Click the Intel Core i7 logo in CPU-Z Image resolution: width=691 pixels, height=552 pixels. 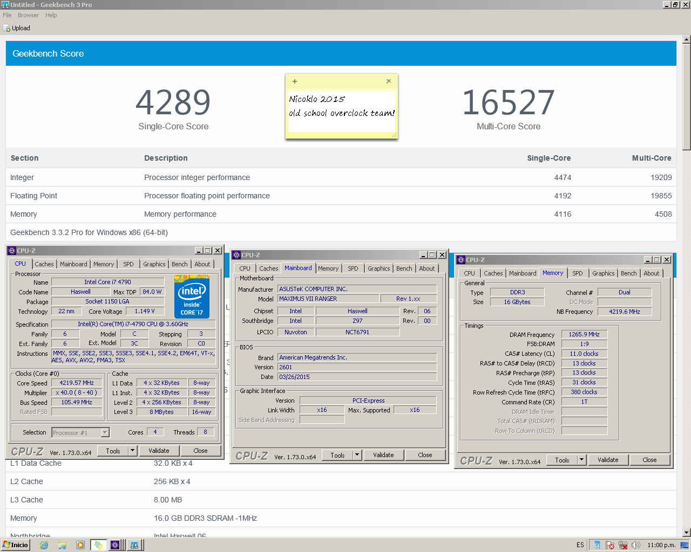pyautogui.click(x=192, y=296)
